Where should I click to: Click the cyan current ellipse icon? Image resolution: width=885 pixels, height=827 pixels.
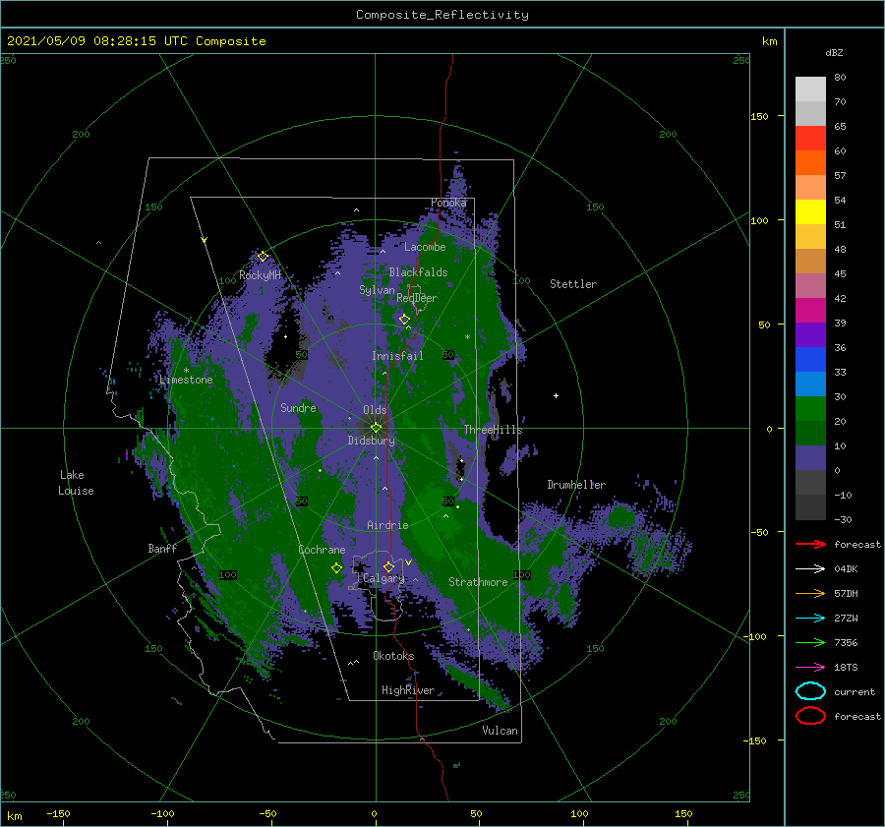click(x=810, y=691)
